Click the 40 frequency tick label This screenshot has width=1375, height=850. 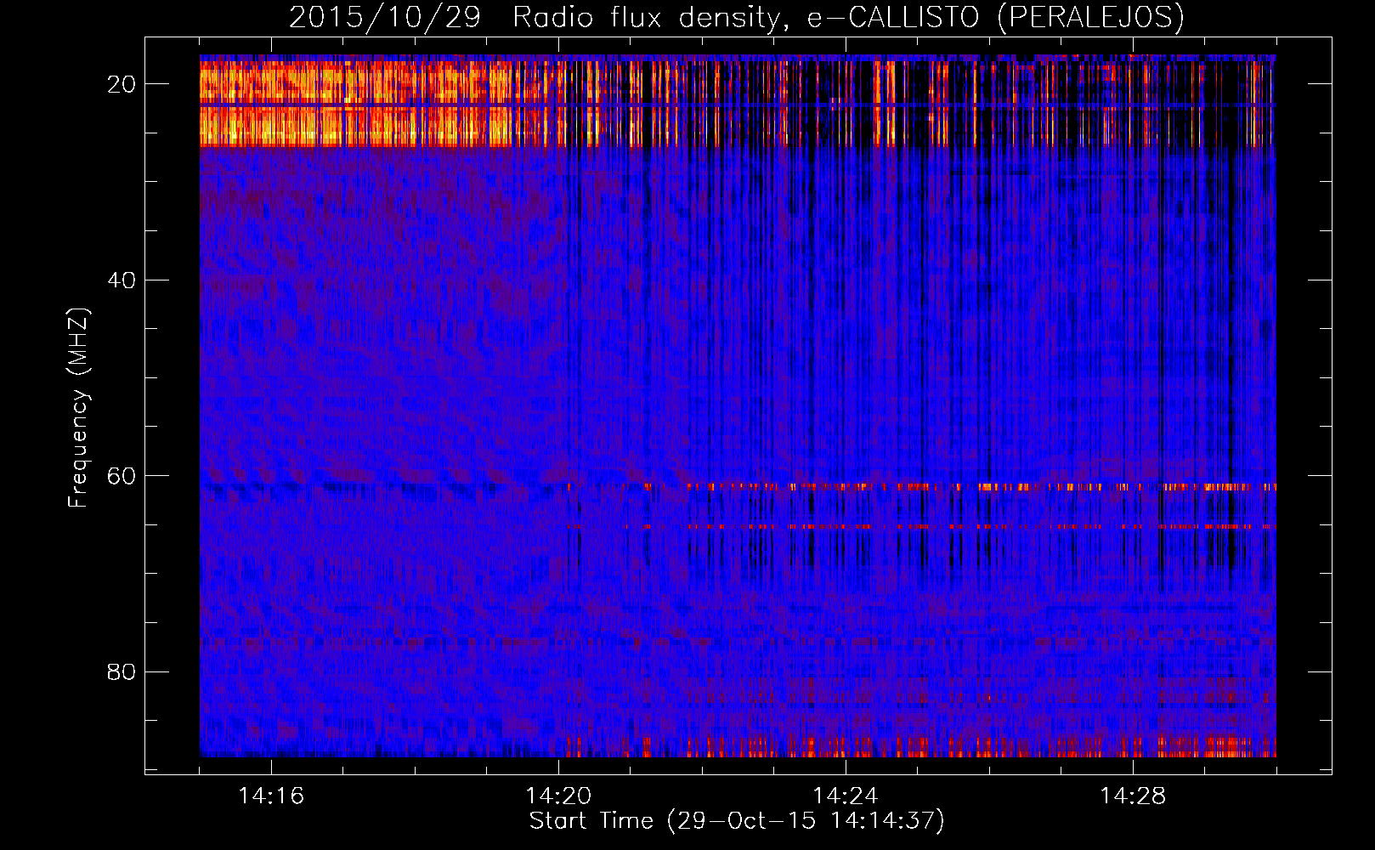tap(122, 280)
